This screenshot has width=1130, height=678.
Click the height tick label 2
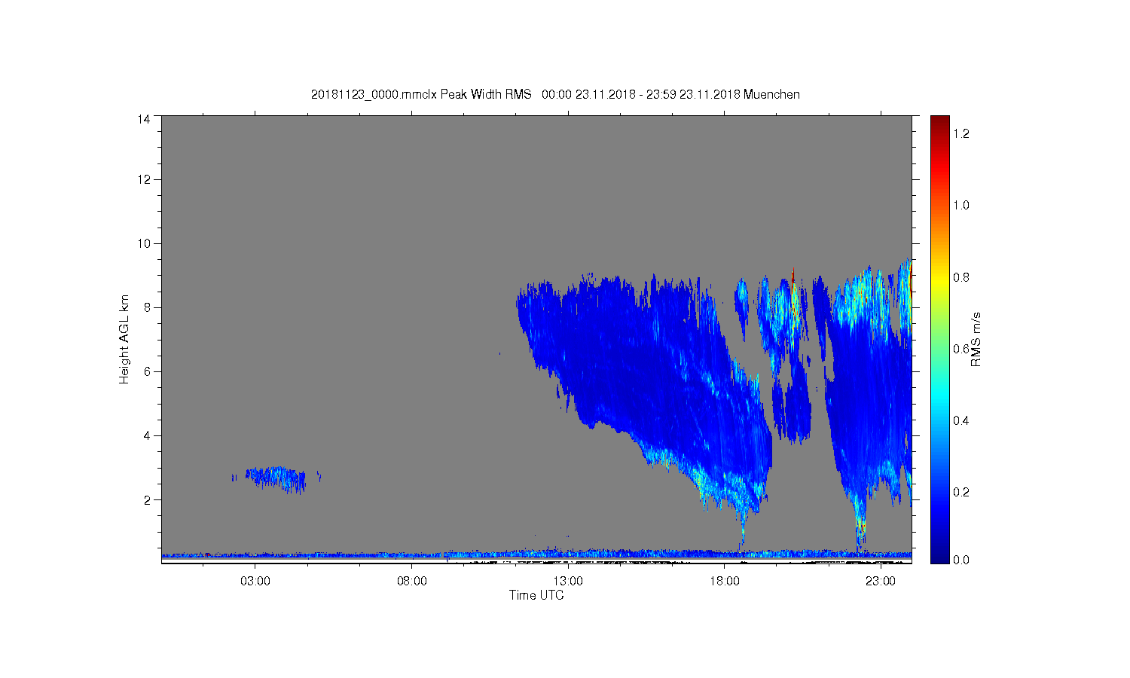(x=147, y=499)
